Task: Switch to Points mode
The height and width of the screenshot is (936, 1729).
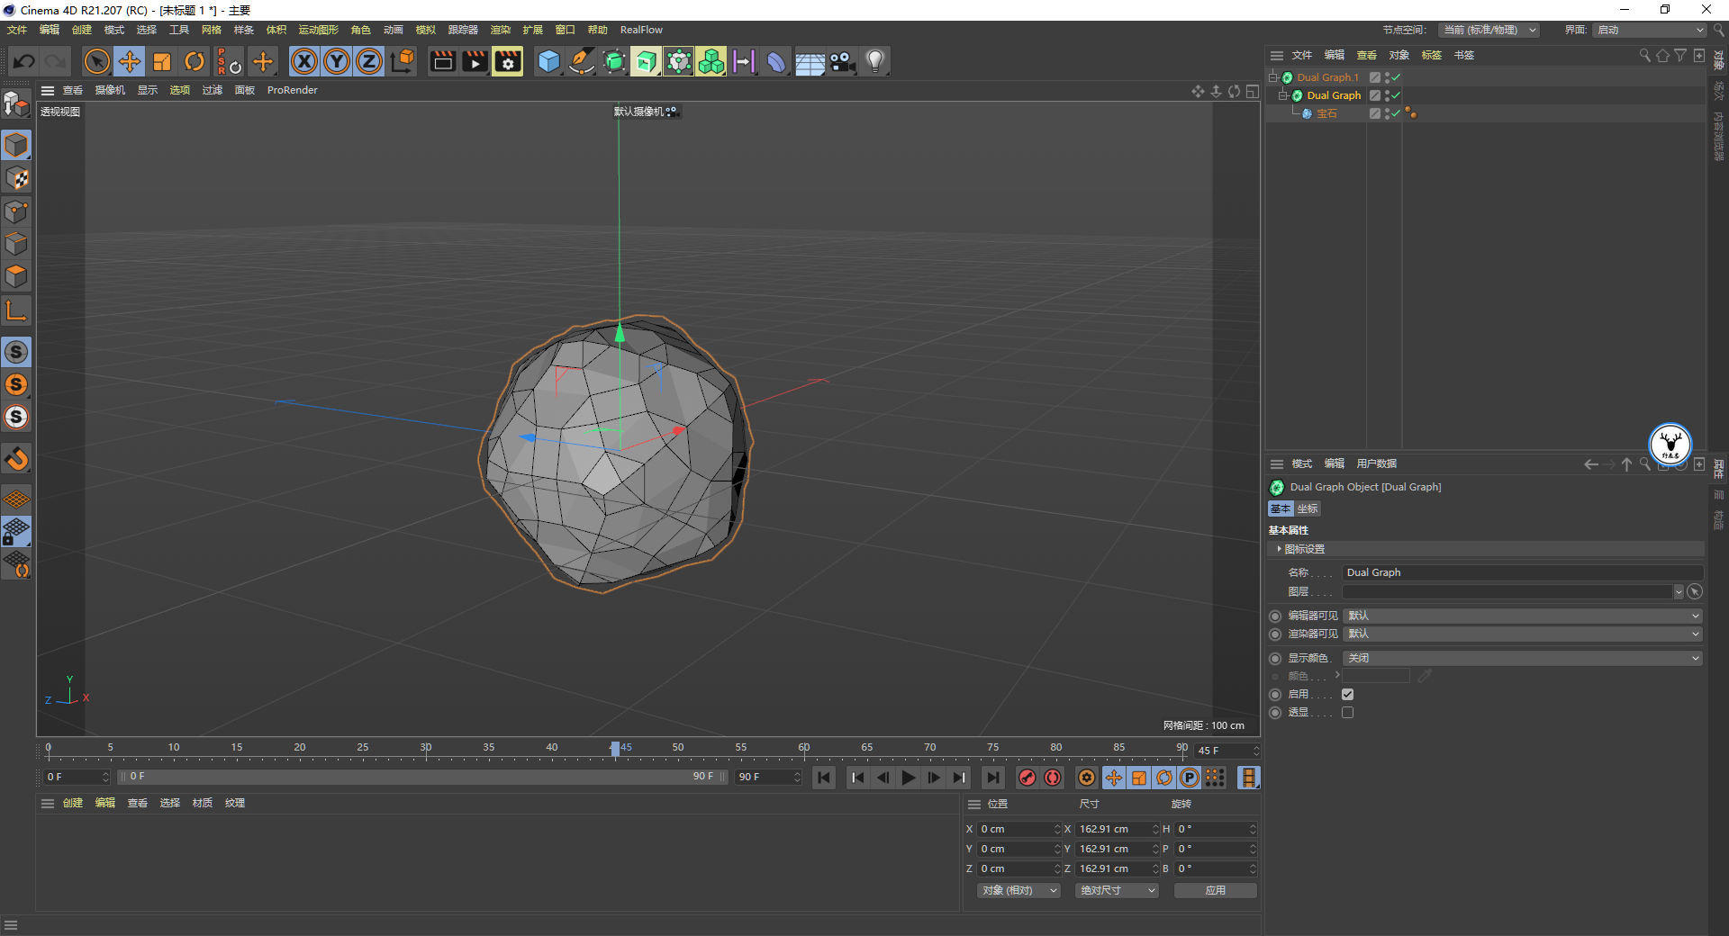Action: 16,211
